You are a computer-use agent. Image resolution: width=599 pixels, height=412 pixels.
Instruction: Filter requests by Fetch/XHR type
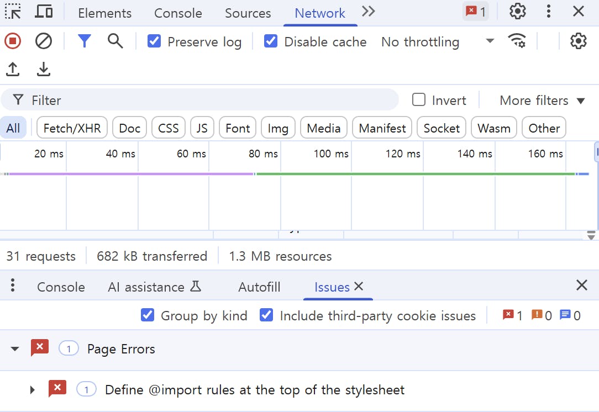tap(72, 128)
